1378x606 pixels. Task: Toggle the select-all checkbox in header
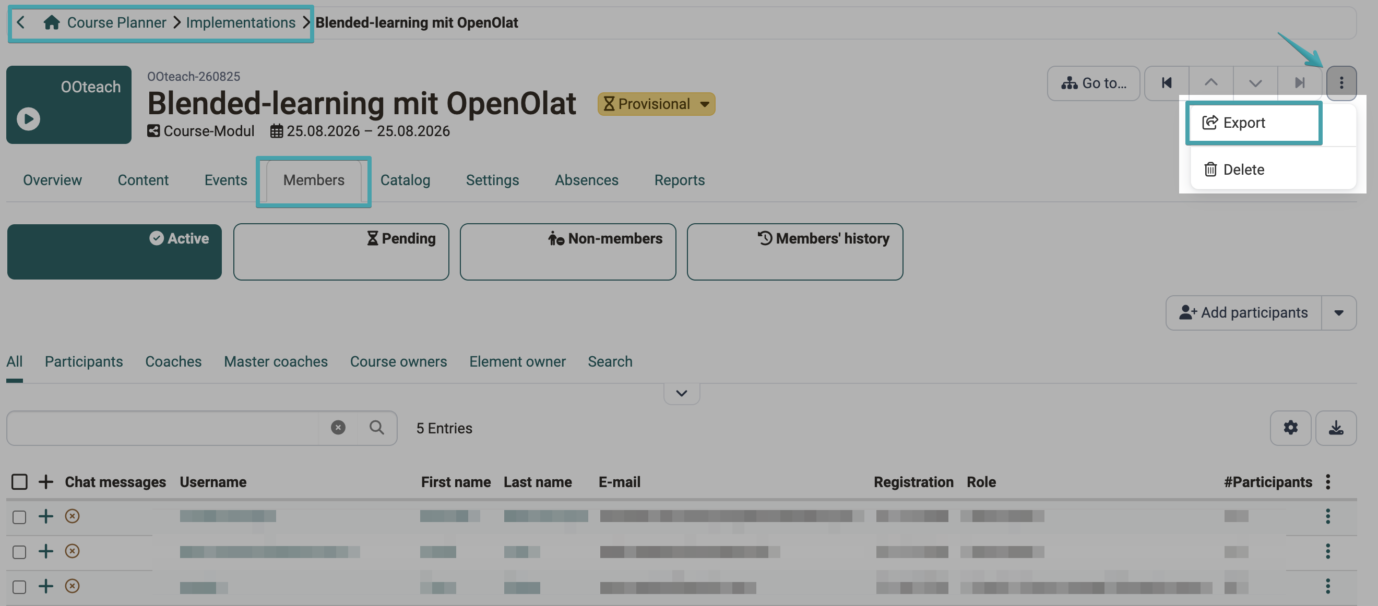(19, 482)
